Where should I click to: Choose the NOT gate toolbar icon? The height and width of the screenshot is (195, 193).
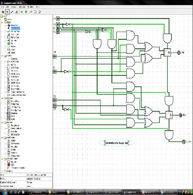click(31, 12)
